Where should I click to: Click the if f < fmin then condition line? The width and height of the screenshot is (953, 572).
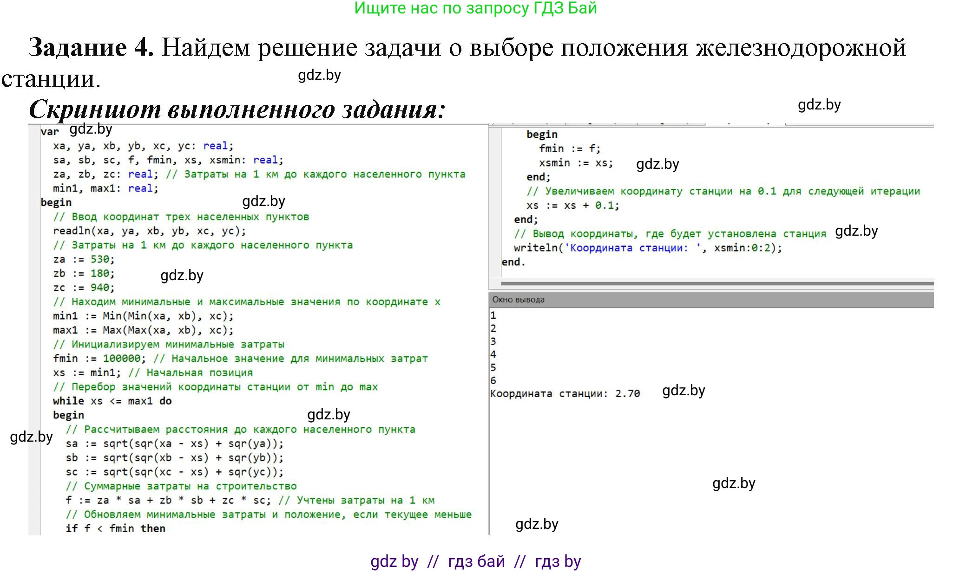click(116, 528)
